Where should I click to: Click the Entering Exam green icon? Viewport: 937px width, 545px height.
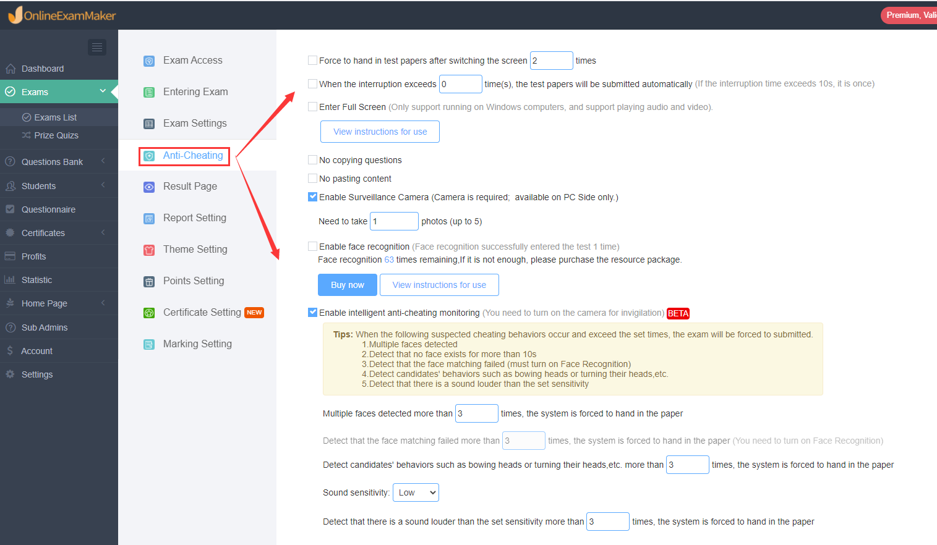[x=149, y=93]
